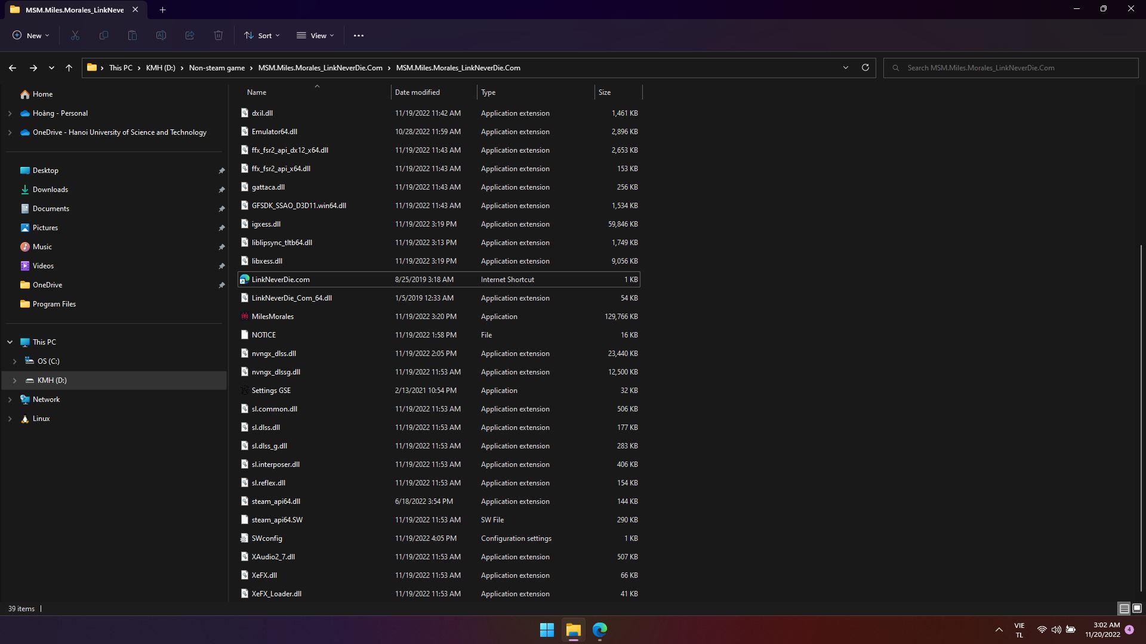
Task: Select the Settings GSE application
Action: 439,391
